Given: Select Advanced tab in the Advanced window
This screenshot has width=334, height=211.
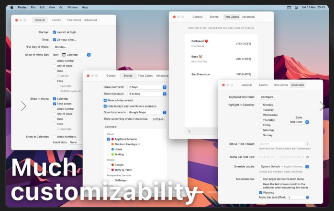Looking at the screenshot, I should pos(297,85).
